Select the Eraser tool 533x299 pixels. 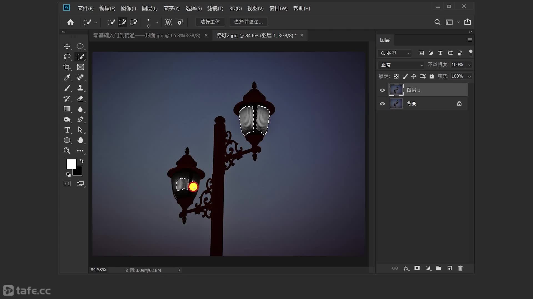pos(80,99)
